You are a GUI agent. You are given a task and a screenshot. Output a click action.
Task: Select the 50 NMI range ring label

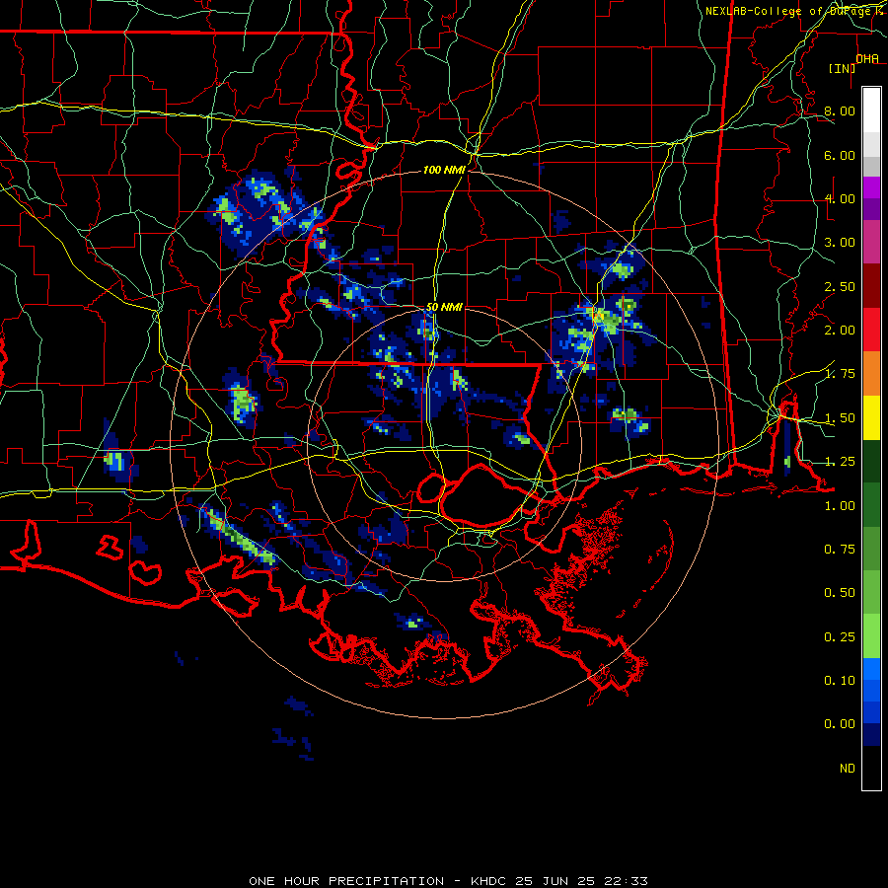click(x=444, y=307)
